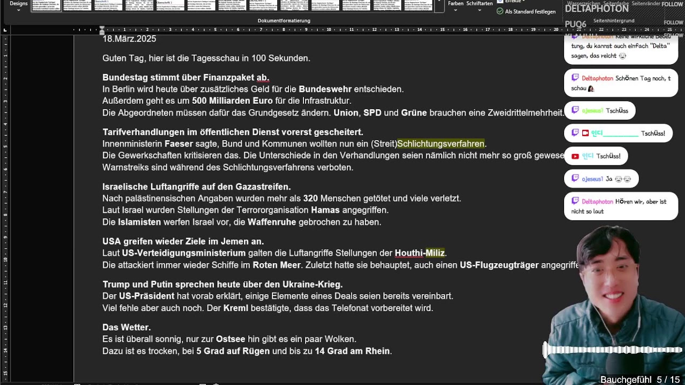Click red badge icon in 인디 Tschüss message
The image size is (685, 385).
pyautogui.click(x=585, y=133)
